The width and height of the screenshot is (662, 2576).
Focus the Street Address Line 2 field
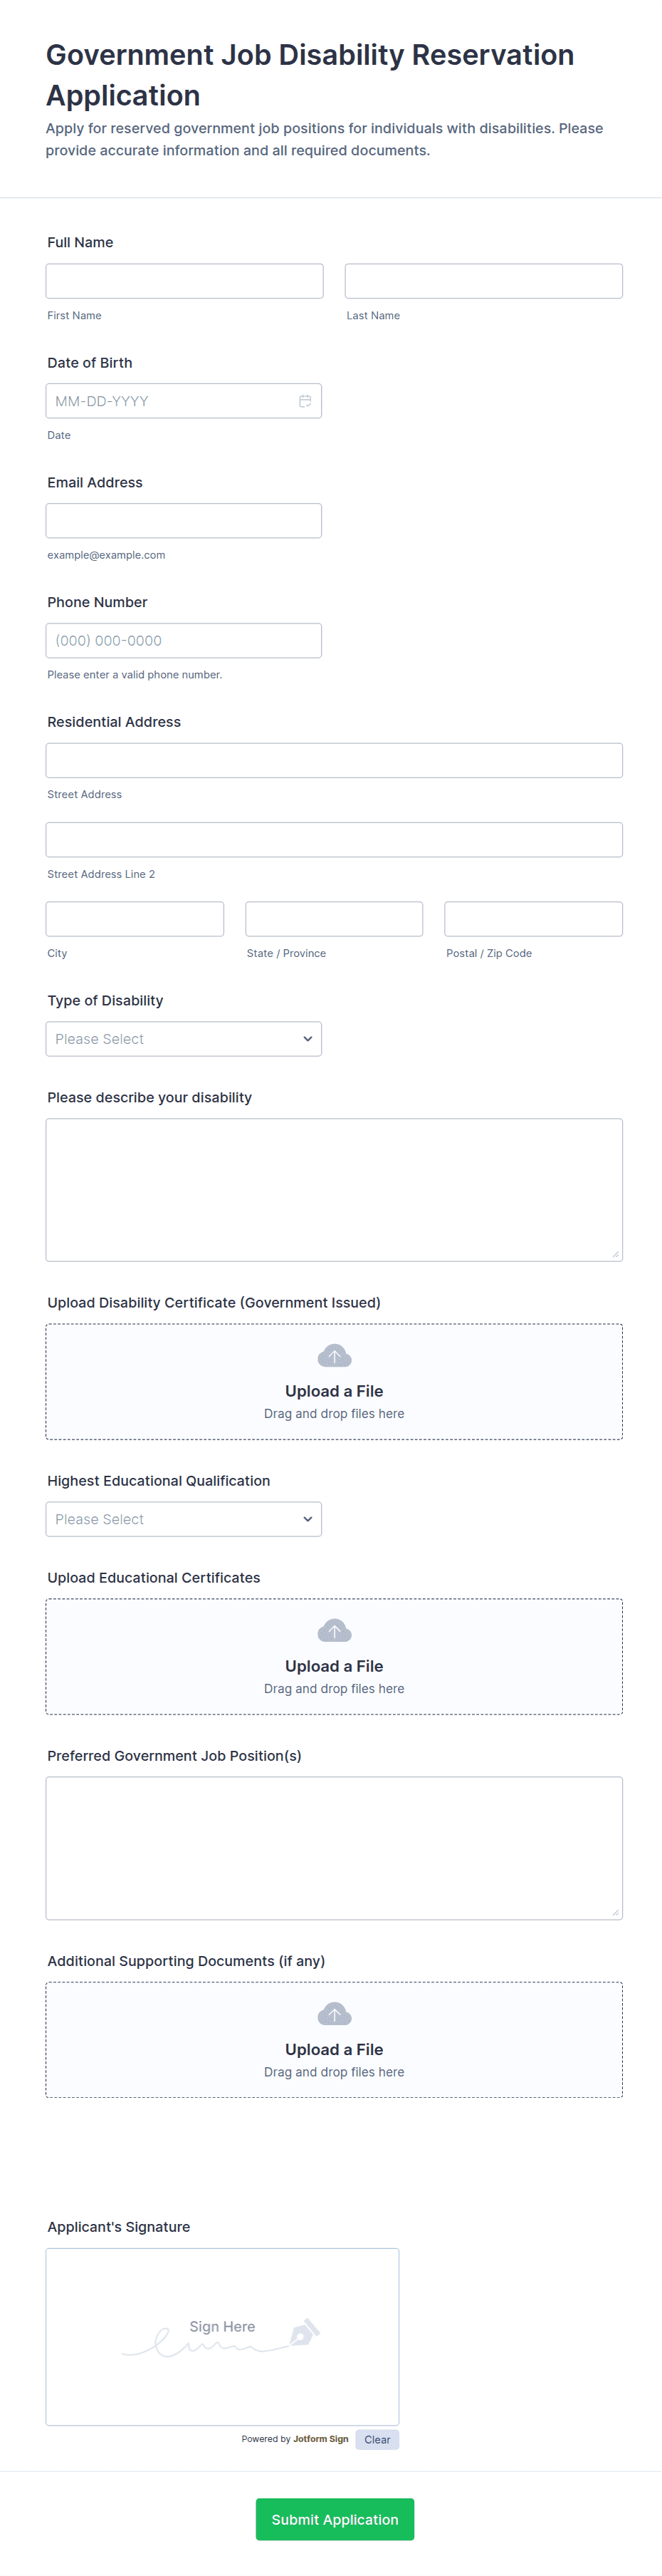(x=334, y=840)
